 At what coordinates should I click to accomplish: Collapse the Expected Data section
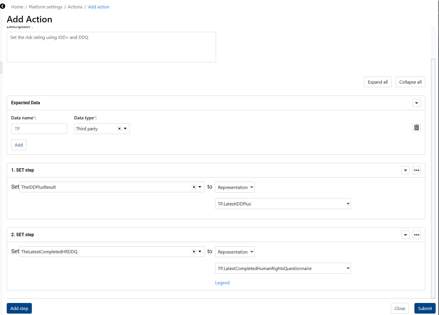(x=417, y=103)
